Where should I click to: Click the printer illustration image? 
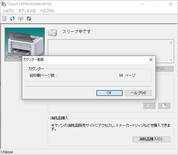point(25,44)
